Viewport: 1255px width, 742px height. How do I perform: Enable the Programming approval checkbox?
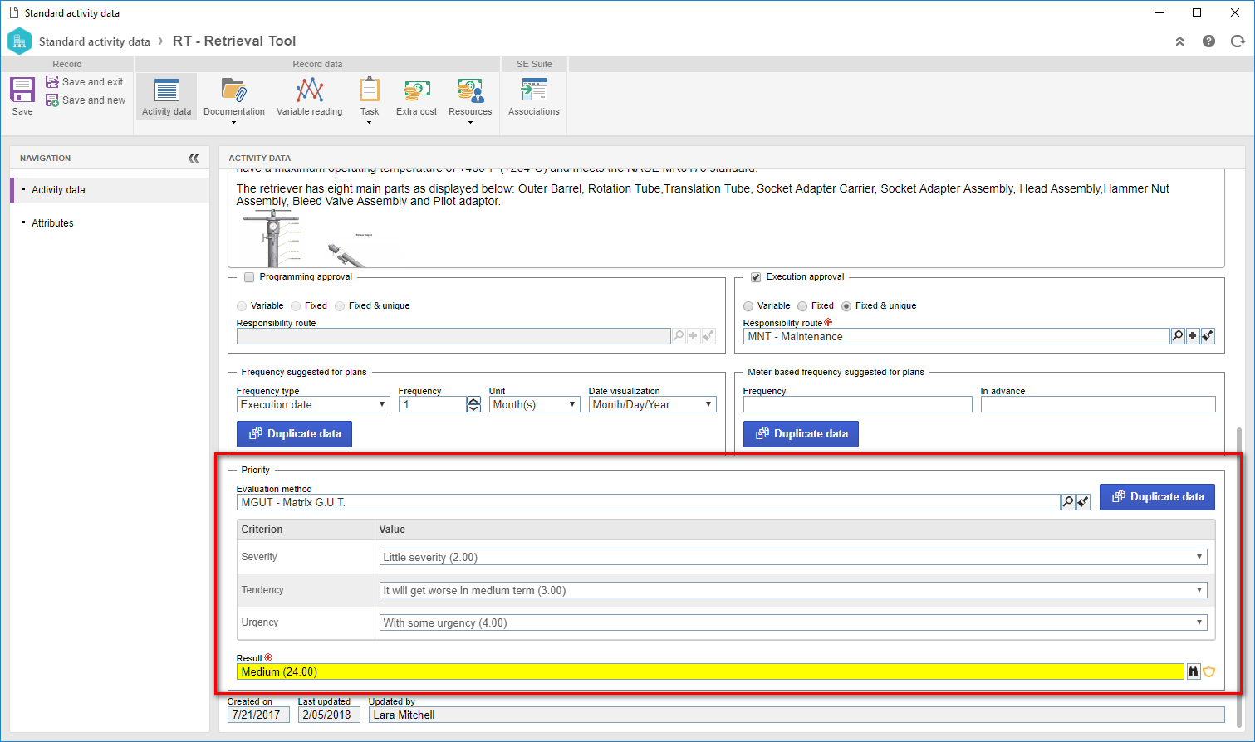(249, 277)
